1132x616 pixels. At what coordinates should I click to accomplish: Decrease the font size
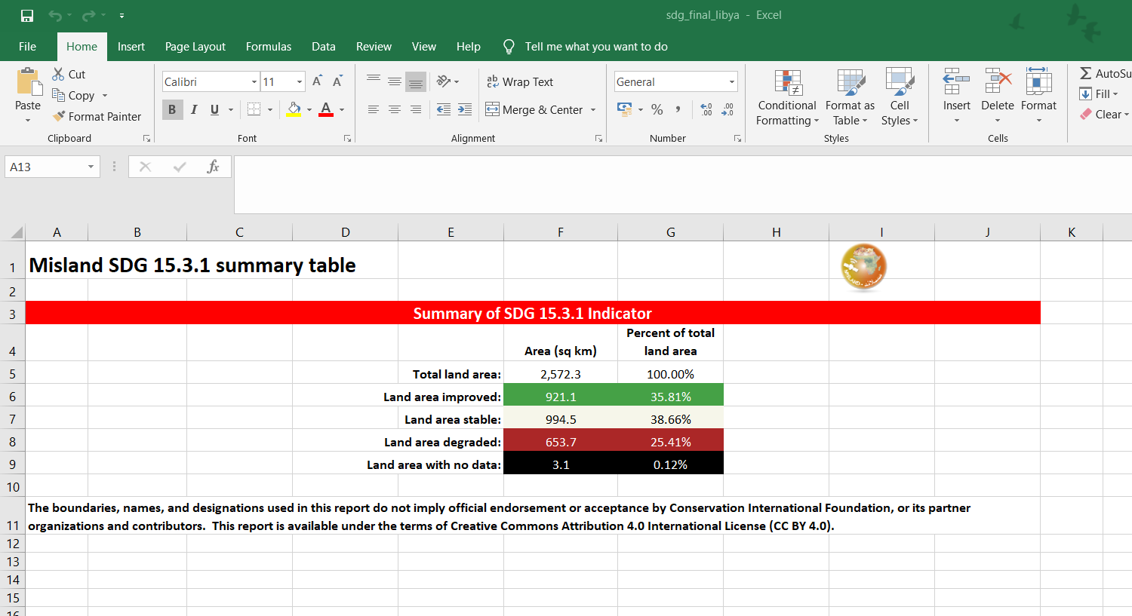tap(338, 81)
